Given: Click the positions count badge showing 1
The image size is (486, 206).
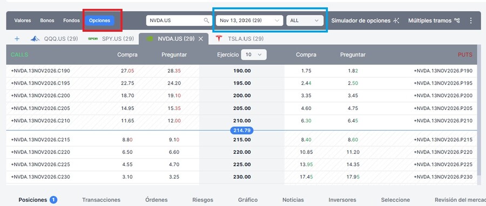Looking at the screenshot, I should click(53, 200).
